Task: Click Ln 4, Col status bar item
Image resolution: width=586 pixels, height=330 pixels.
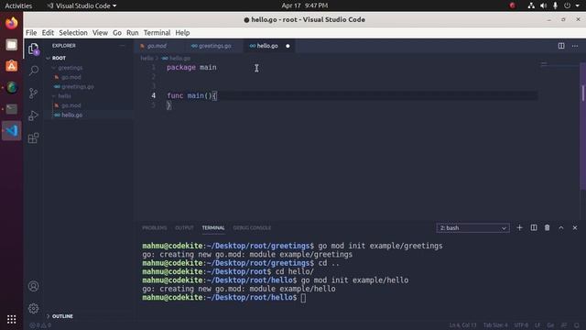Action: [462, 325]
